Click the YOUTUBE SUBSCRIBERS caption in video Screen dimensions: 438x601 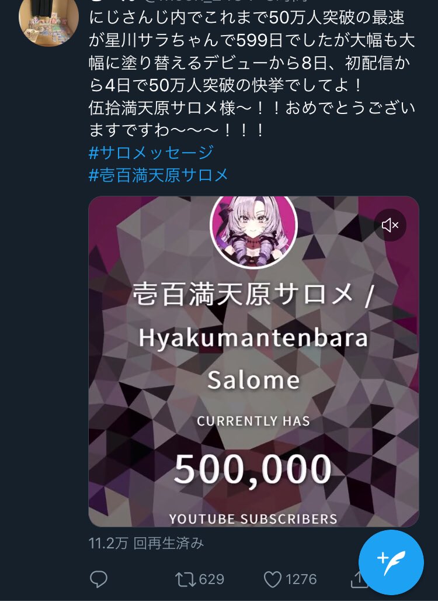coord(253,519)
